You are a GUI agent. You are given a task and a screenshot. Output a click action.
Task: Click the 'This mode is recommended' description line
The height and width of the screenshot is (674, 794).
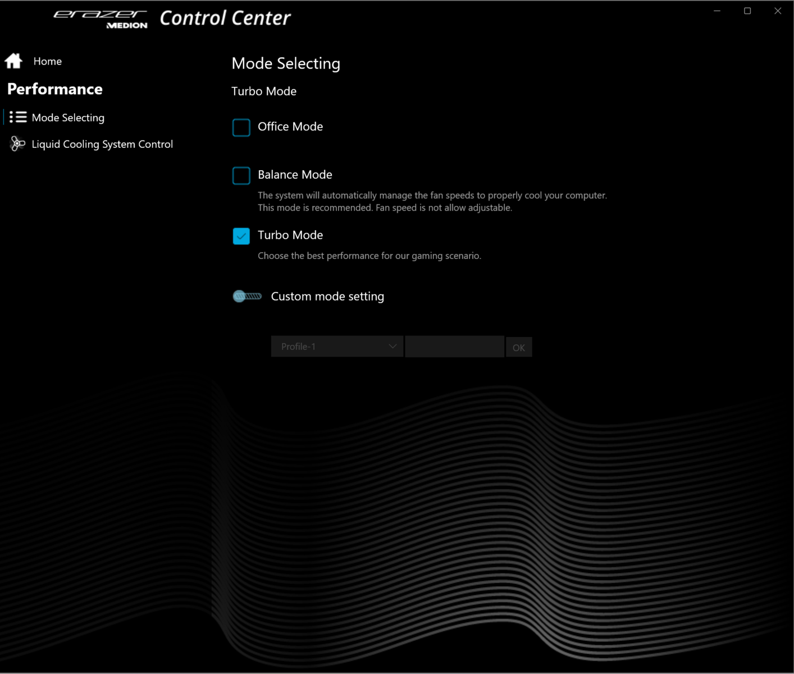point(385,208)
